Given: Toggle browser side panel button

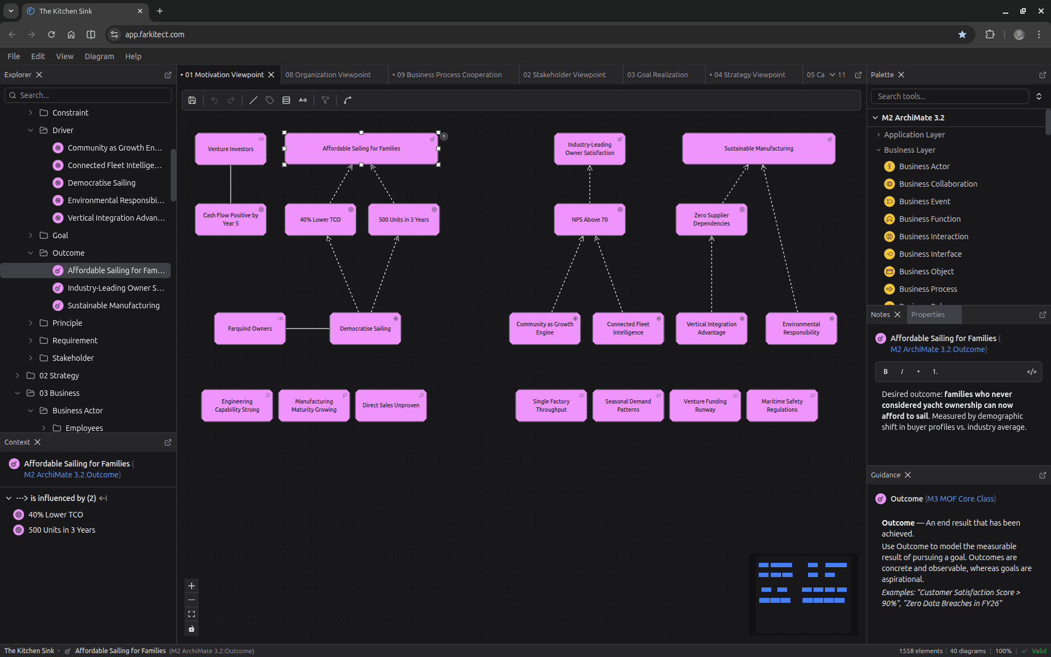Looking at the screenshot, I should (91, 34).
